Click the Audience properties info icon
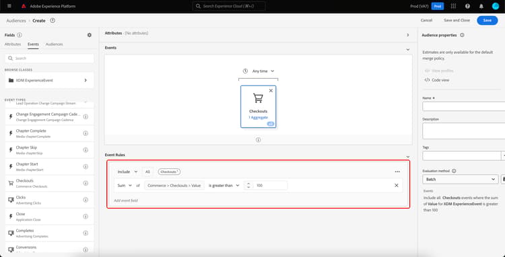Viewport: 505px width, 257px height. click(x=462, y=35)
